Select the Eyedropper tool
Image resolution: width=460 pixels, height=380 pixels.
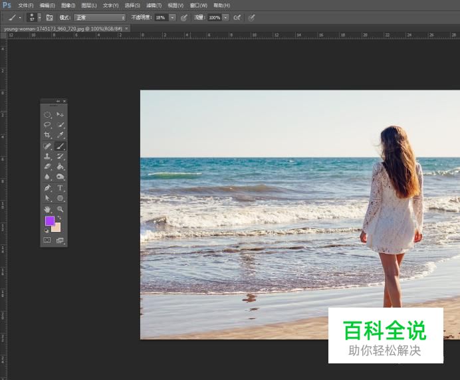coord(60,135)
